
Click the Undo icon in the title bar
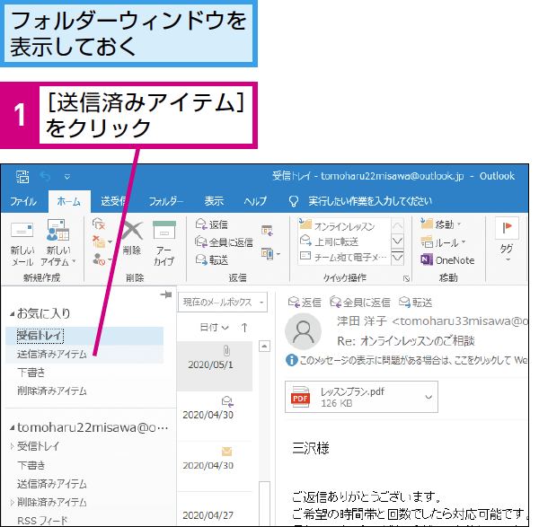pyautogui.click(x=46, y=177)
